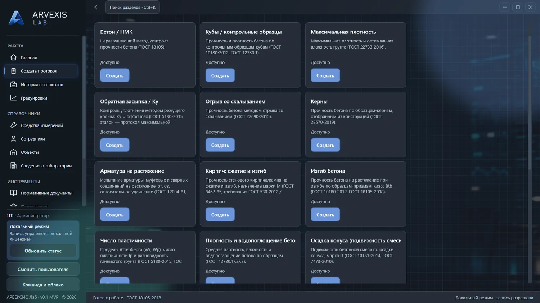
Task: Create a Бетон / НМК protocol
Action: [x=114, y=75]
